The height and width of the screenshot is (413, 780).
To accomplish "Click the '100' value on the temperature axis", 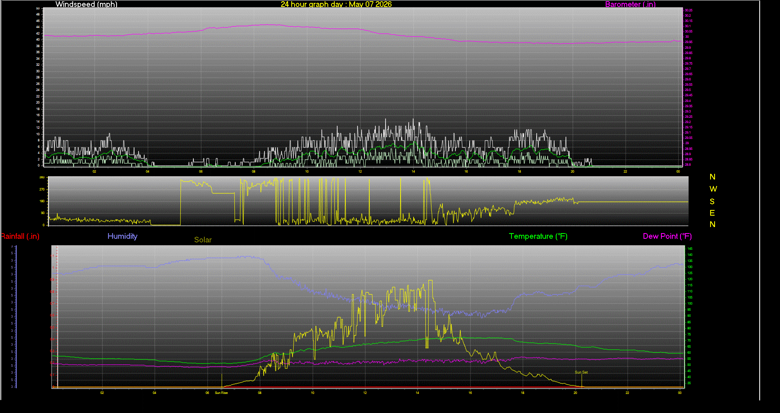I will click(x=690, y=303).
